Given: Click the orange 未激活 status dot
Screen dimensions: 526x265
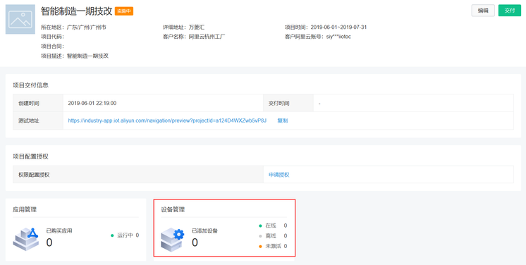Looking at the screenshot, I should click(260, 246).
